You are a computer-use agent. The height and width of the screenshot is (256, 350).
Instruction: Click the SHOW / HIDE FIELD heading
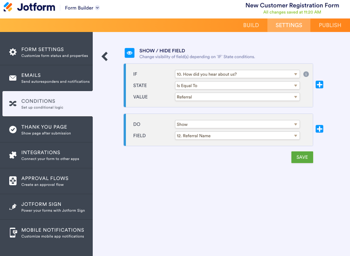(162, 51)
